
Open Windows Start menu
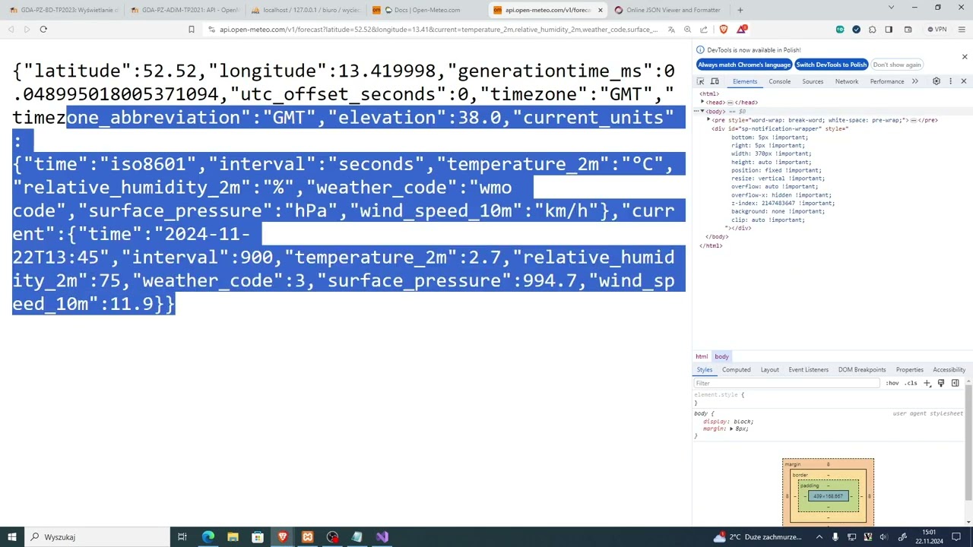pyautogui.click(x=12, y=536)
